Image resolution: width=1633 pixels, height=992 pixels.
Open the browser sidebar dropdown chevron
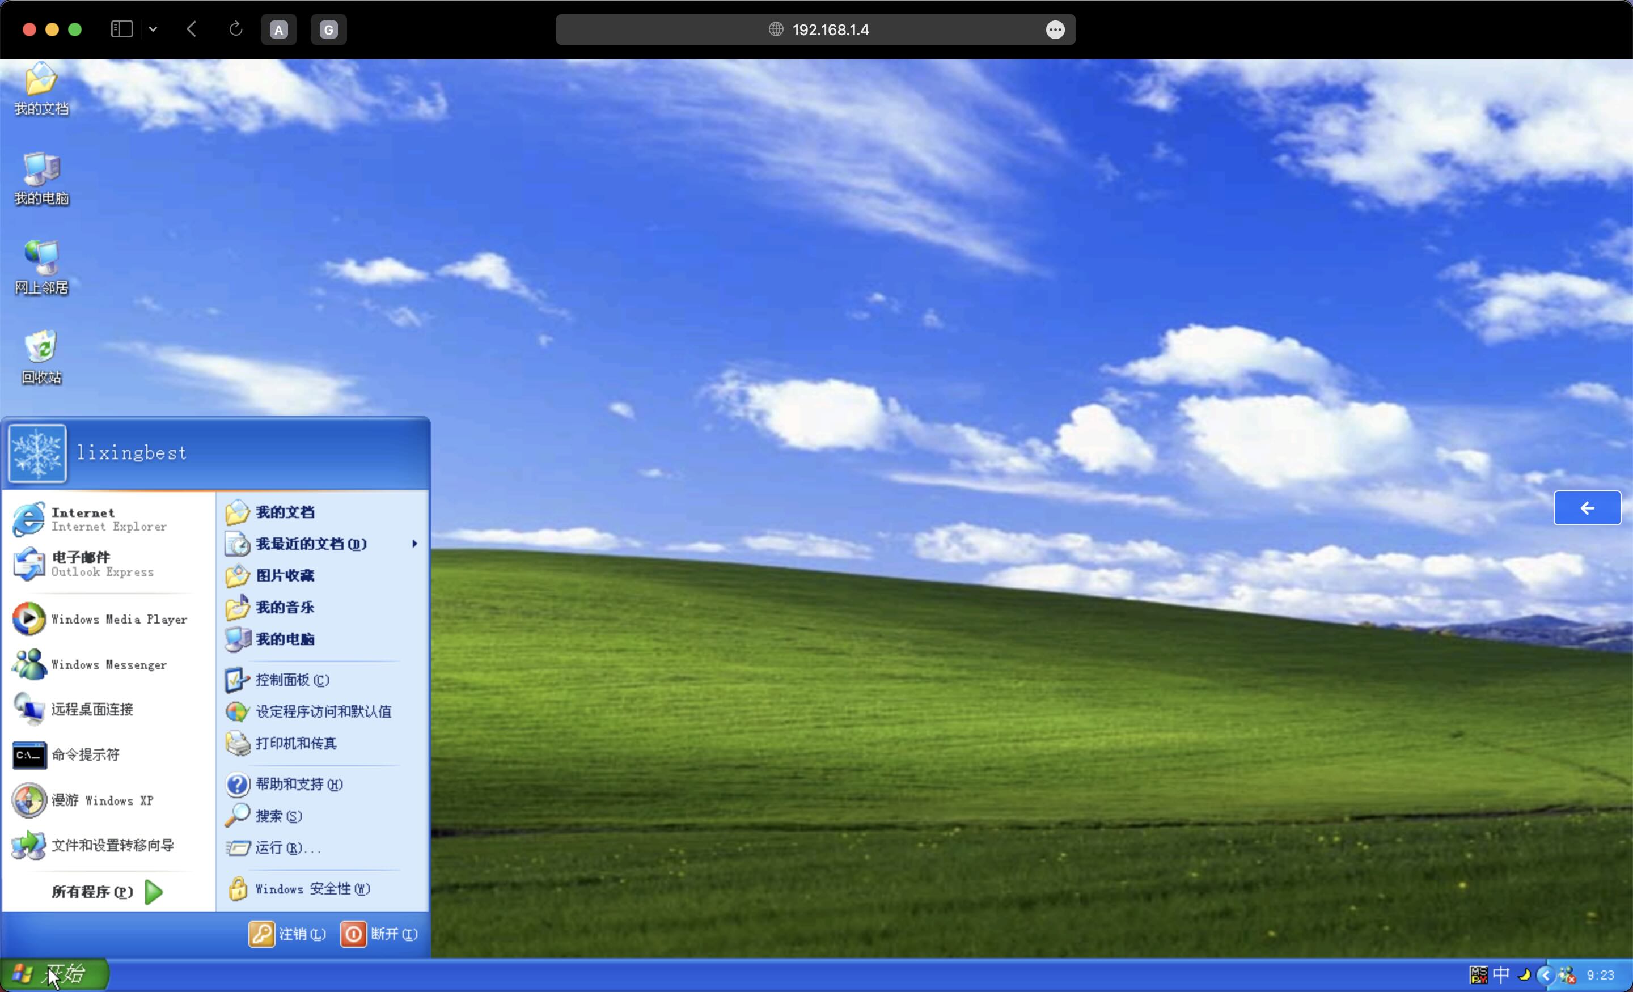[x=153, y=29]
